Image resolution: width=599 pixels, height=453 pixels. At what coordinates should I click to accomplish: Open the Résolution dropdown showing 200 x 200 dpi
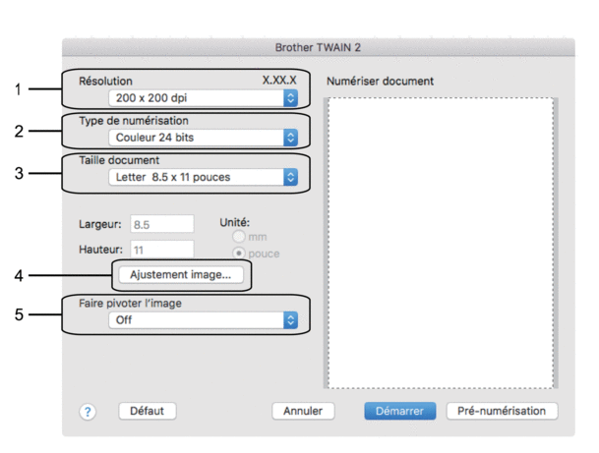click(x=203, y=98)
